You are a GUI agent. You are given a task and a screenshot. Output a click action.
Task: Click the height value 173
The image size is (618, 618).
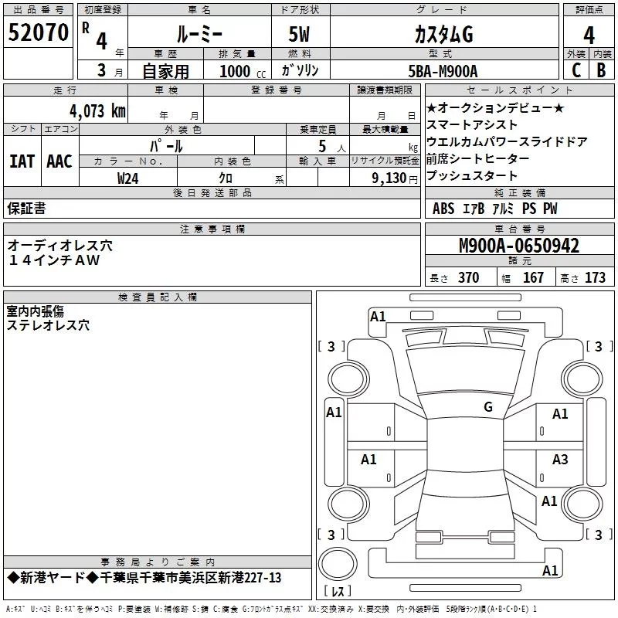coord(595,277)
